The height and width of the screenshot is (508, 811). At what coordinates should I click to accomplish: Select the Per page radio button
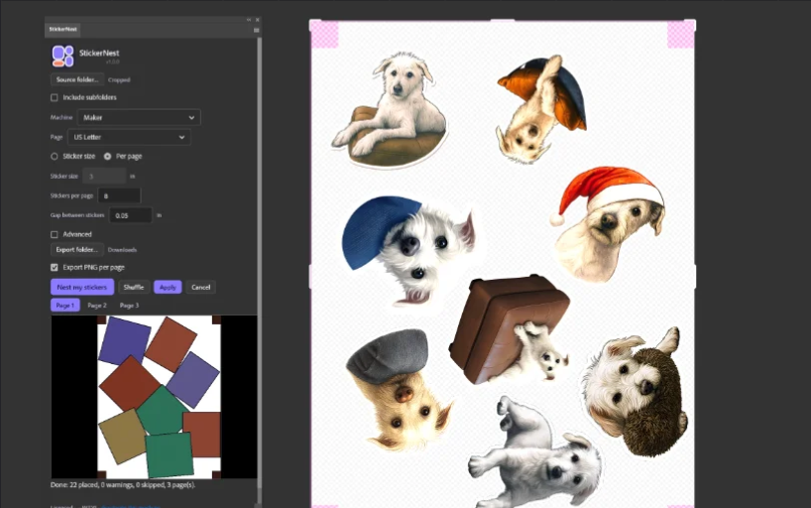click(x=108, y=156)
